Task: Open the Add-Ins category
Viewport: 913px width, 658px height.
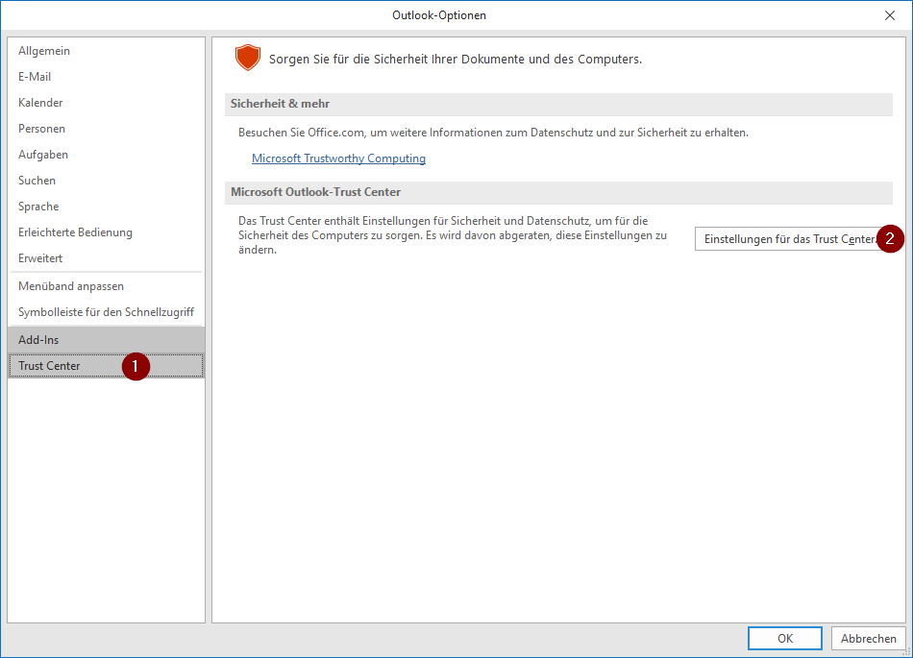Action: point(38,340)
